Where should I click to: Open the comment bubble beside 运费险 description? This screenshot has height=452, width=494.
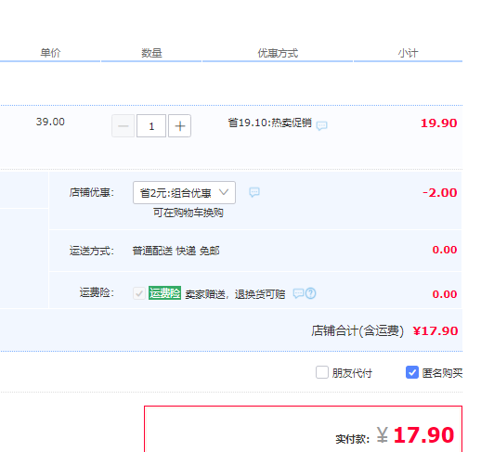[x=298, y=293]
